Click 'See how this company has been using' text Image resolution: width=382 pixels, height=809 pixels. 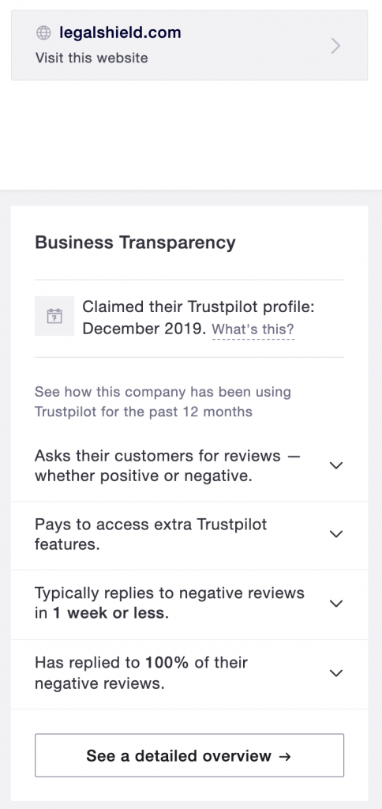(x=163, y=392)
